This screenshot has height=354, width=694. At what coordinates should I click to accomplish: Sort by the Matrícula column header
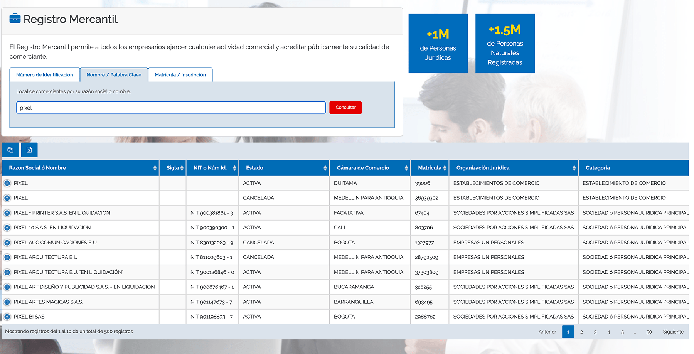430,168
